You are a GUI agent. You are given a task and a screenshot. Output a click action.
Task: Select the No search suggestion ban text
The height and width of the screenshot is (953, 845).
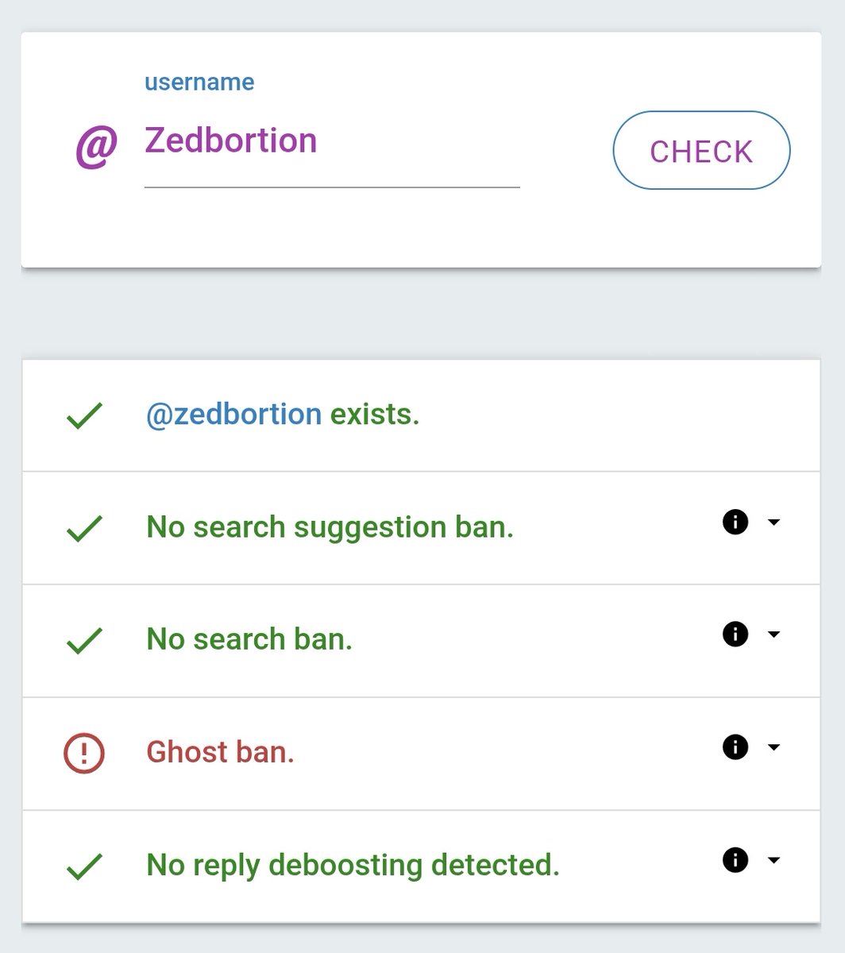tap(330, 527)
